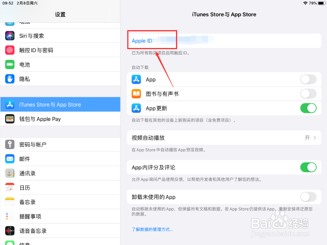Open 钱包与Apple Pay via its wallet icon
Image resolution: width=327 pixels, height=245 pixels.
click(x=9, y=119)
